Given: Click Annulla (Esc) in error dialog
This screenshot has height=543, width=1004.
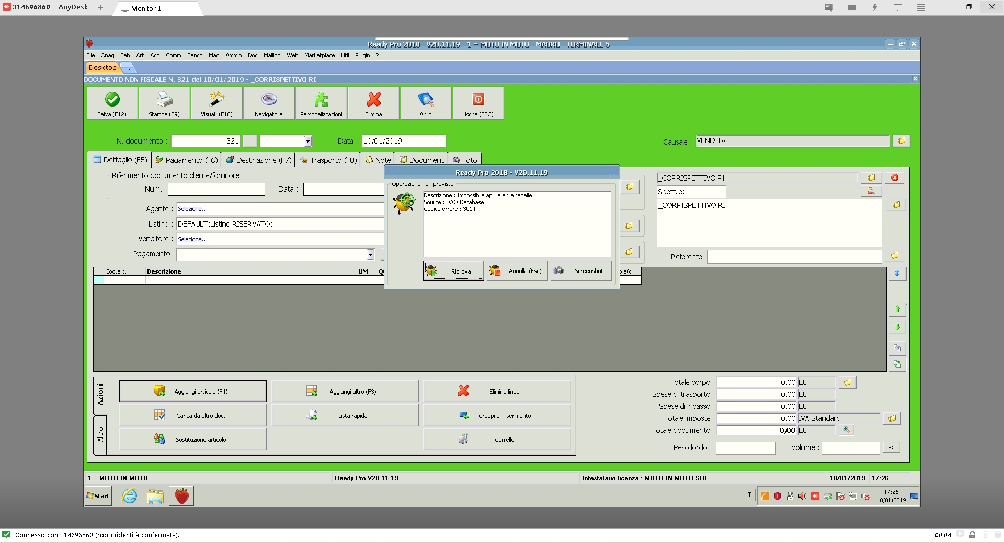Looking at the screenshot, I should click(517, 271).
